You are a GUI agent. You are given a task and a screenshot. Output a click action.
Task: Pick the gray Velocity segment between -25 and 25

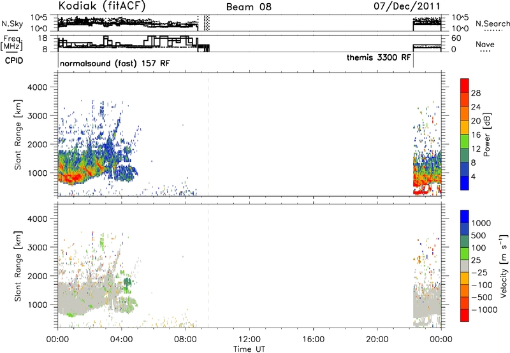(x=465, y=266)
